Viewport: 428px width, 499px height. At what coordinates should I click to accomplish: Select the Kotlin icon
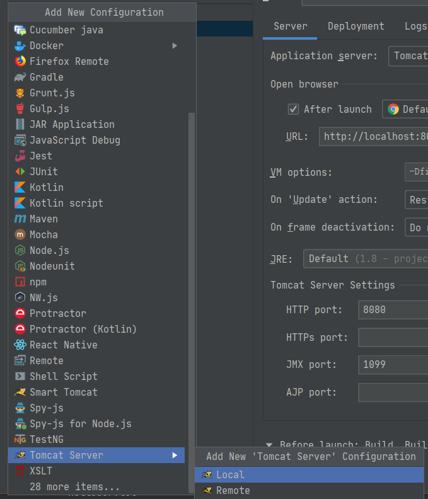(x=20, y=188)
